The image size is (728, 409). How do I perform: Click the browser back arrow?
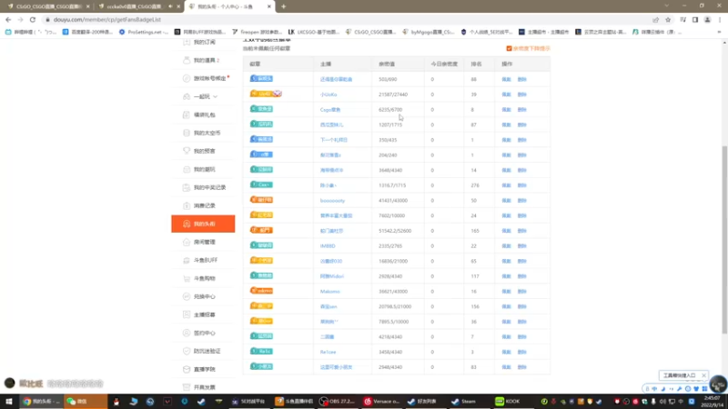point(8,19)
